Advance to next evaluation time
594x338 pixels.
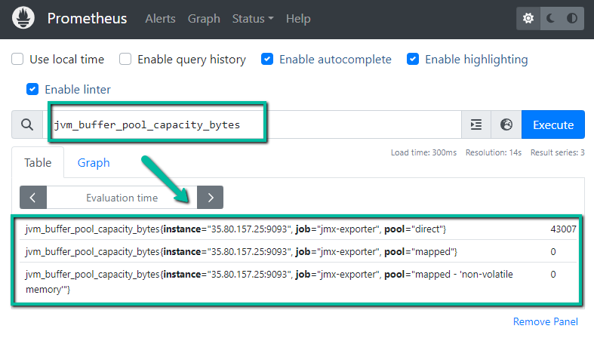(x=211, y=198)
